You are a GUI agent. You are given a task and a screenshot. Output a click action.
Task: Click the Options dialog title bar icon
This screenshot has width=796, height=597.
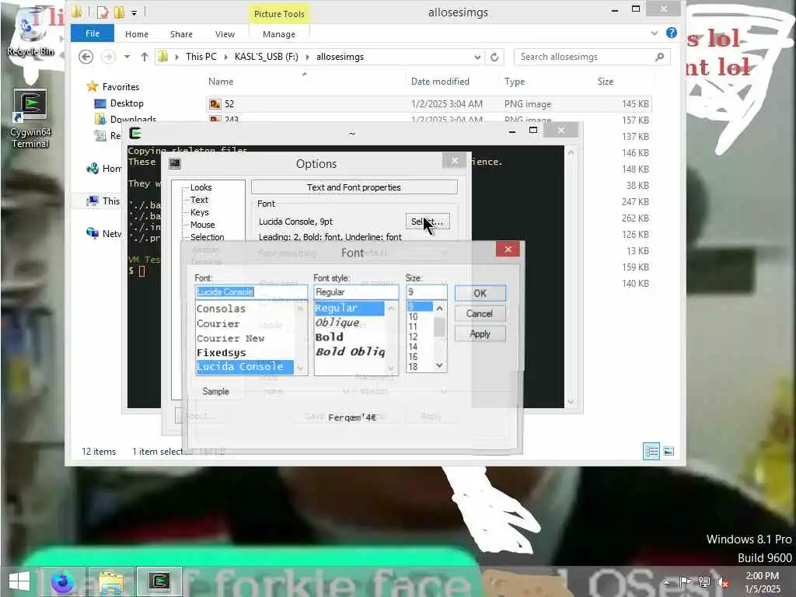[x=175, y=163]
